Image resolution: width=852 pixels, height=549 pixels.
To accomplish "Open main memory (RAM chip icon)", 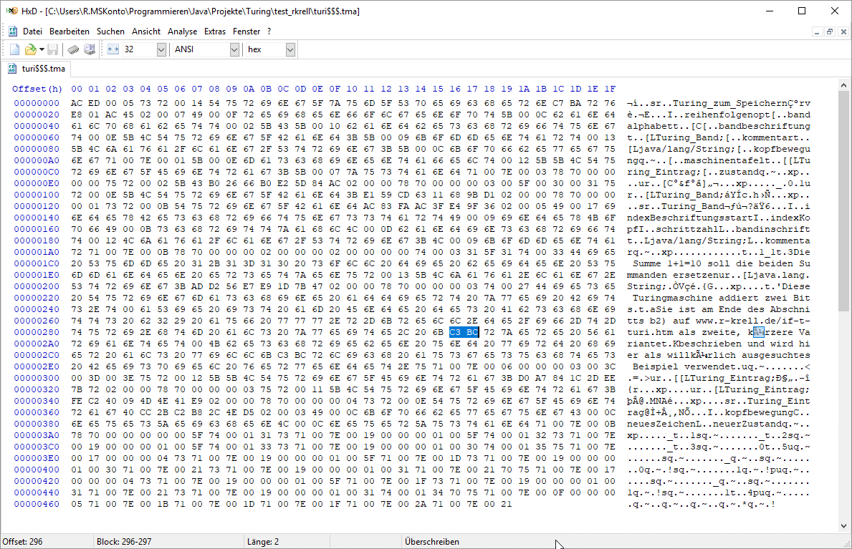I will click(73, 49).
